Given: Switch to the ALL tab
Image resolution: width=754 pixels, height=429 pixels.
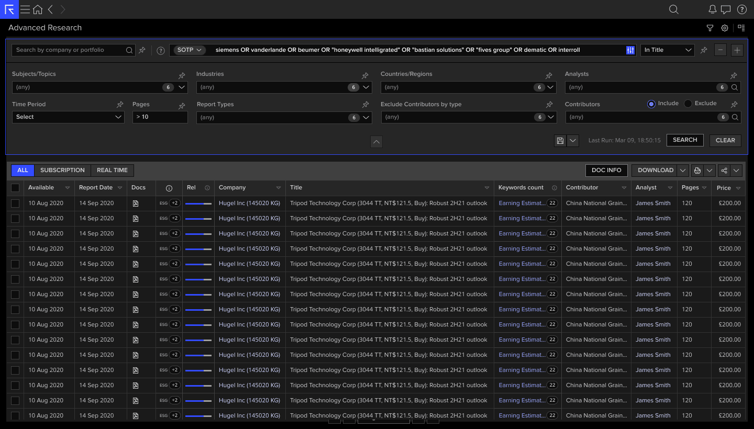Looking at the screenshot, I should [x=23, y=170].
